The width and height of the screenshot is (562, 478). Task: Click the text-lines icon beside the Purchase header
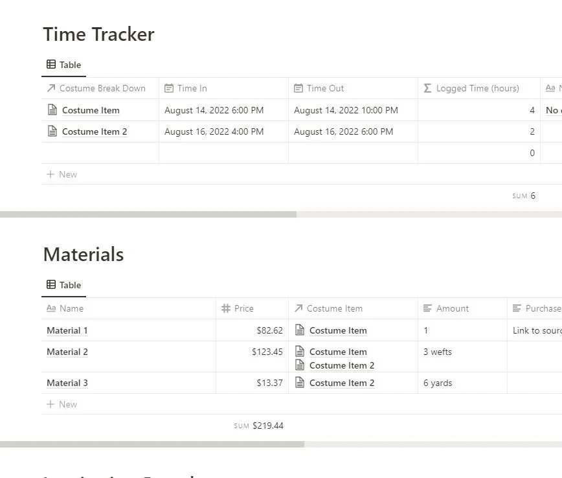(x=517, y=308)
